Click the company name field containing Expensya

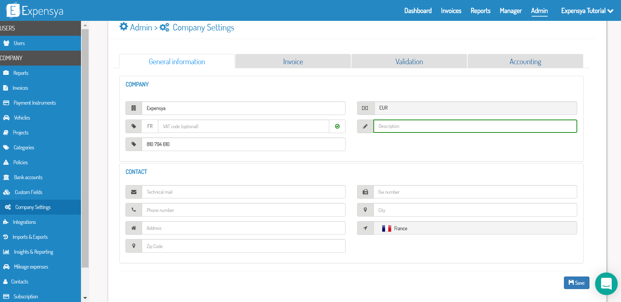(x=244, y=108)
